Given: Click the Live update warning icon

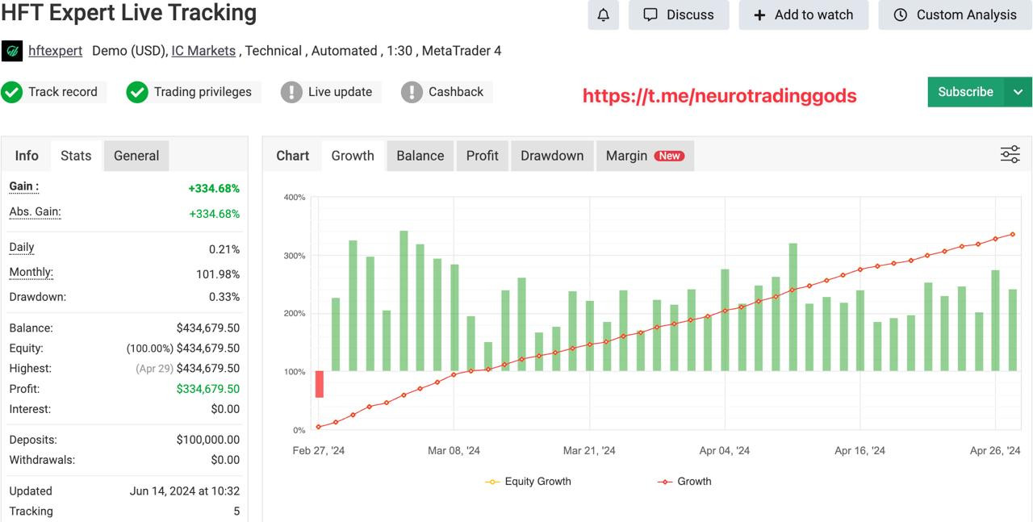Looking at the screenshot, I should tap(291, 92).
